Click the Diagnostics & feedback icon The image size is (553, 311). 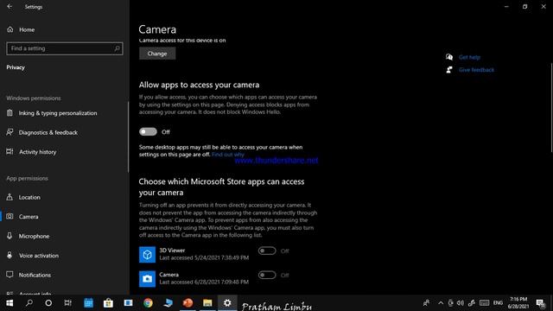pyautogui.click(x=10, y=132)
